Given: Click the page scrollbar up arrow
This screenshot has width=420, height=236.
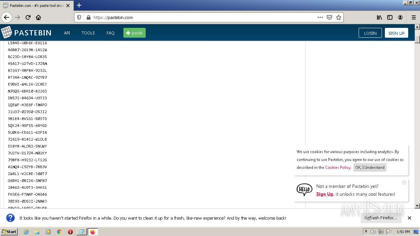Looking at the screenshot, I should tap(417, 27).
